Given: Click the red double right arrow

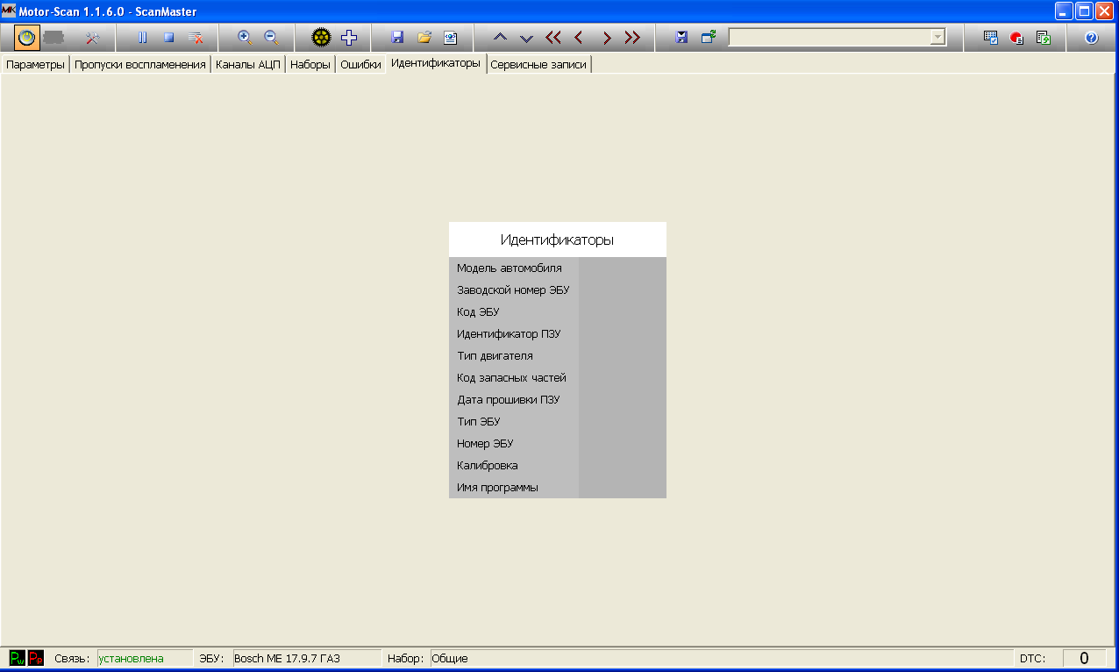Looking at the screenshot, I should coord(632,38).
